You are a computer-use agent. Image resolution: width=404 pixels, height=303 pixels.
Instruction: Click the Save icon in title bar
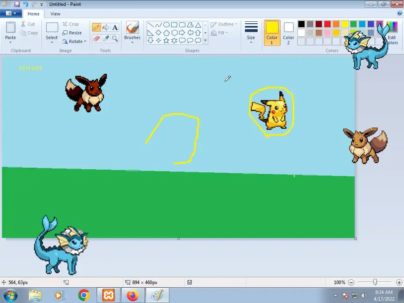pyautogui.click(x=17, y=4)
